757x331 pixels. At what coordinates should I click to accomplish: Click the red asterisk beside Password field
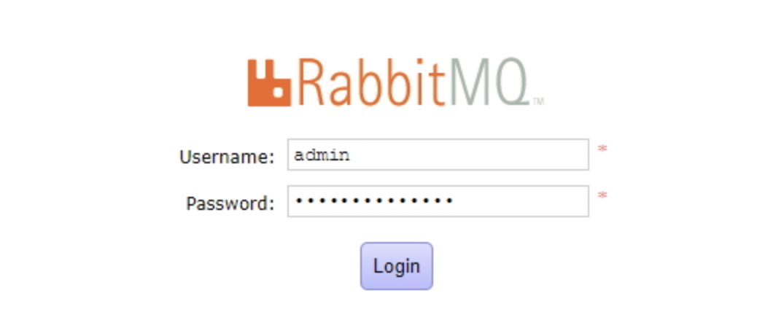click(x=602, y=196)
